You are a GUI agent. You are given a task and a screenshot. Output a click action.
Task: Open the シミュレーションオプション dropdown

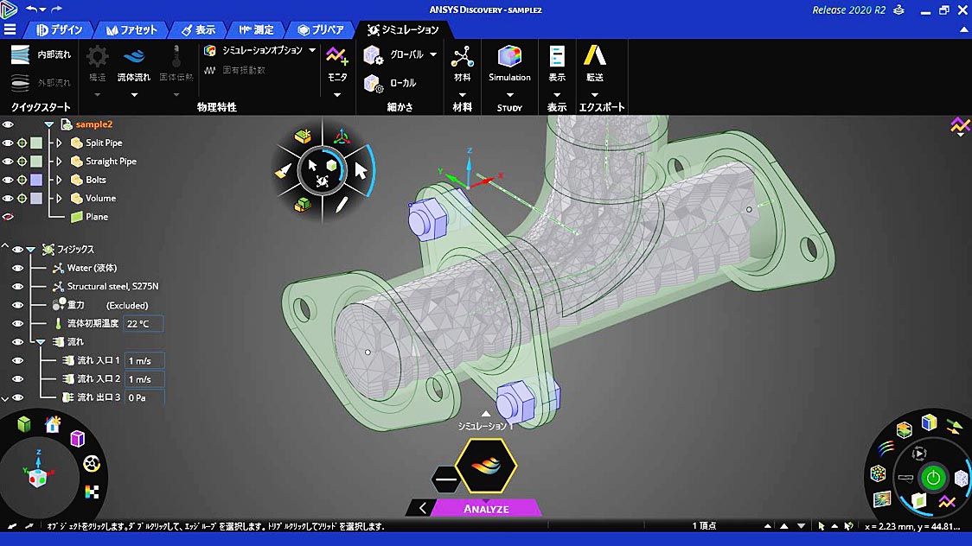point(312,51)
